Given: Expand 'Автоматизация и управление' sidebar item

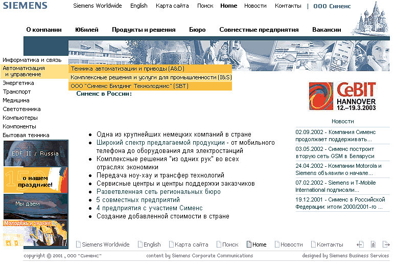Looking at the screenshot, I should click(24, 71).
